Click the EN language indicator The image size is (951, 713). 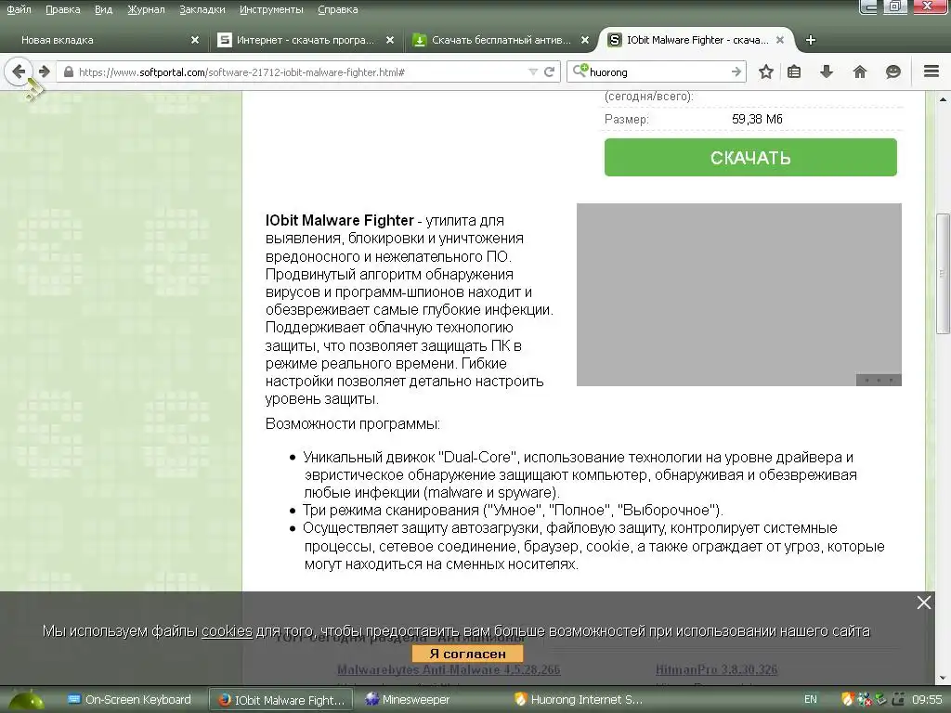810,700
